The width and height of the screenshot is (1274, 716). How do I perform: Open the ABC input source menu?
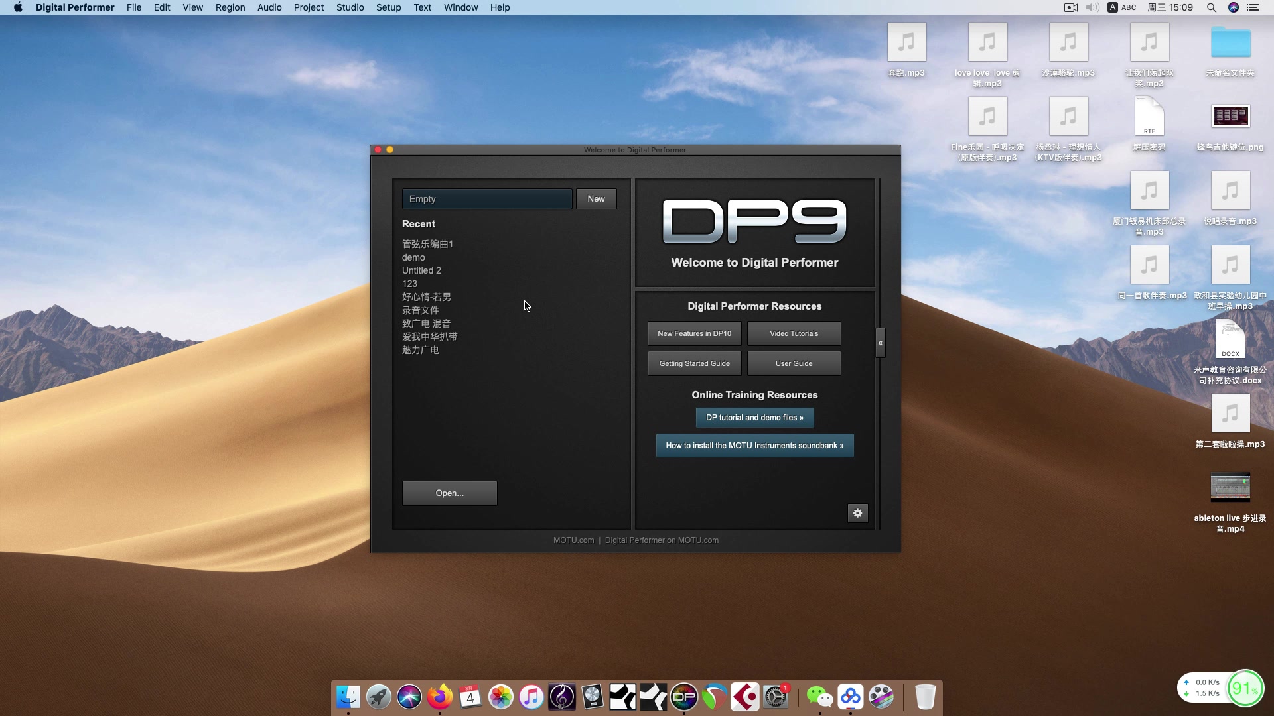[x=1122, y=7]
